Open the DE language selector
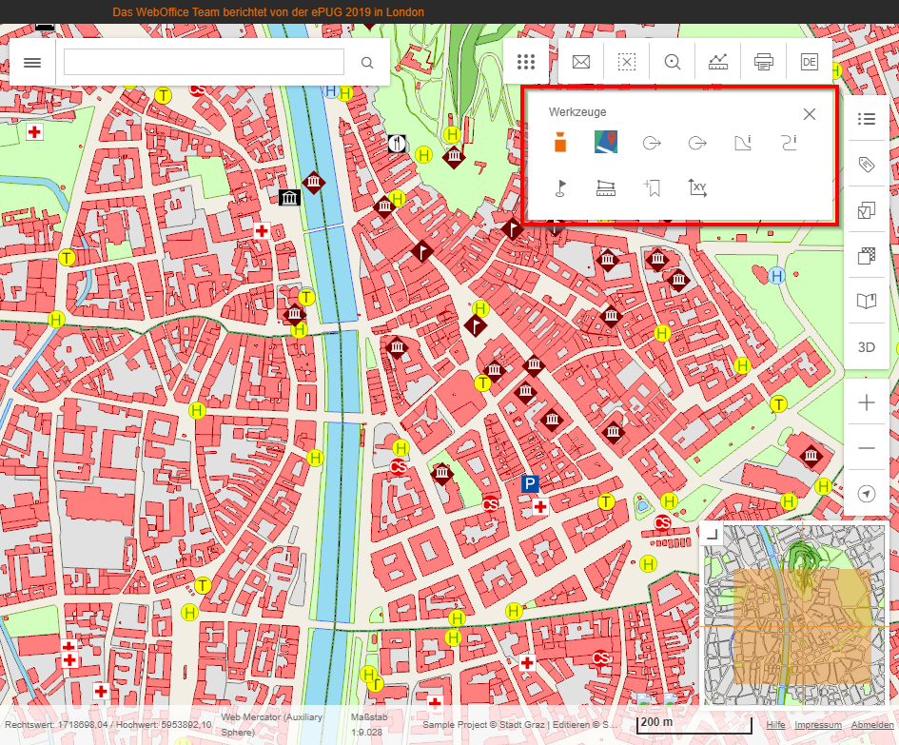 pyautogui.click(x=809, y=63)
